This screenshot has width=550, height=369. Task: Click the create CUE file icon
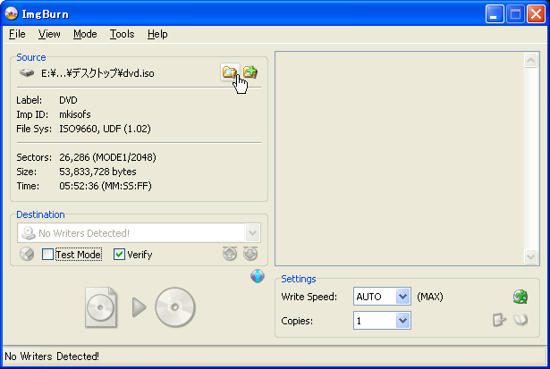point(250,72)
